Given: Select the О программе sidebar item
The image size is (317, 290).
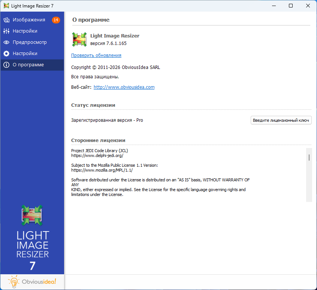Looking at the screenshot, I should 28,65.
